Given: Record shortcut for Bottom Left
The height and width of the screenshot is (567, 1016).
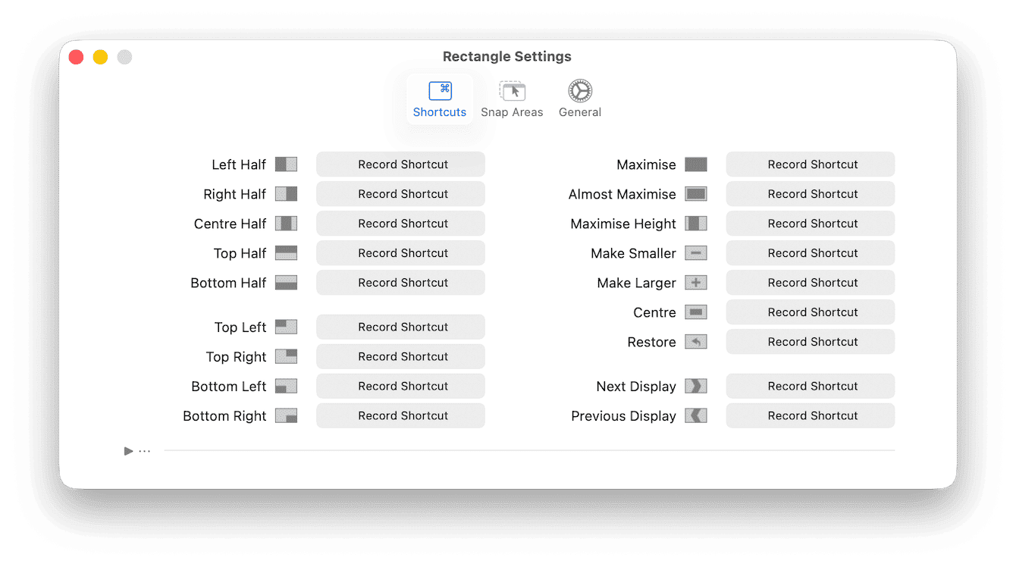Looking at the screenshot, I should 400,386.
